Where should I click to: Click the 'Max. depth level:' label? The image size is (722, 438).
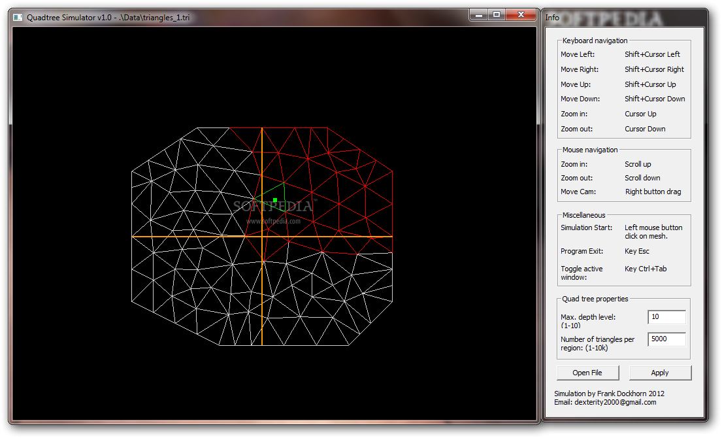click(588, 317)
